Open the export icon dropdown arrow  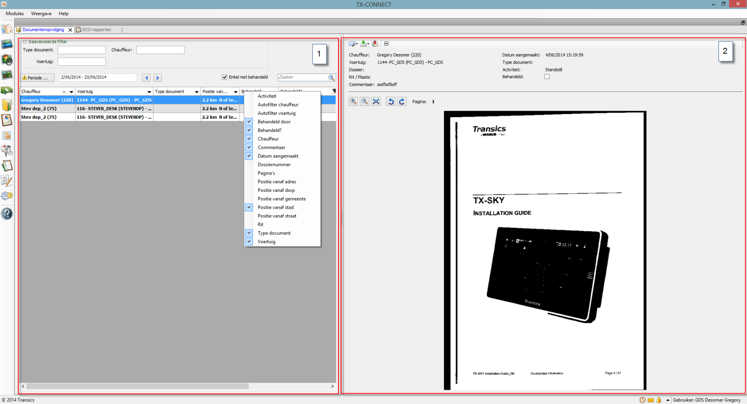[x=368, y=44]
